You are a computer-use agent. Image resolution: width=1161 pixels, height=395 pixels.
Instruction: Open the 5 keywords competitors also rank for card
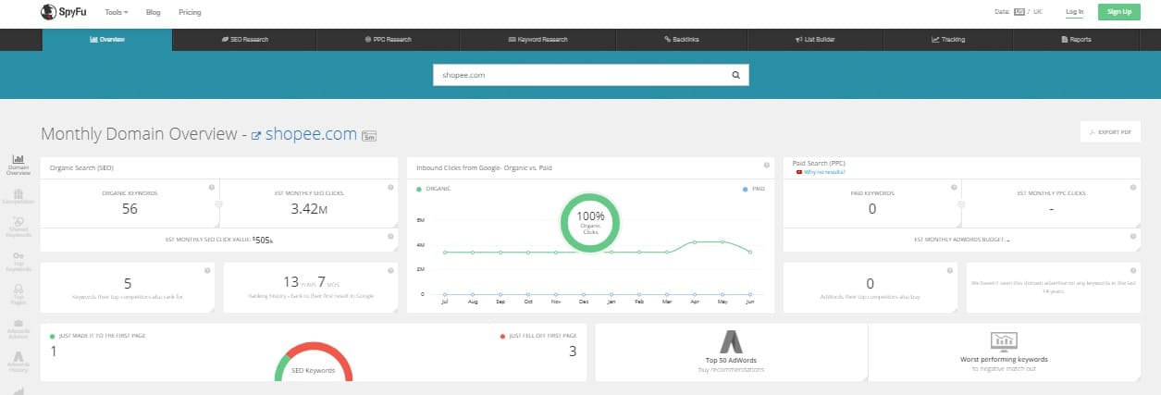coord(128,288)
